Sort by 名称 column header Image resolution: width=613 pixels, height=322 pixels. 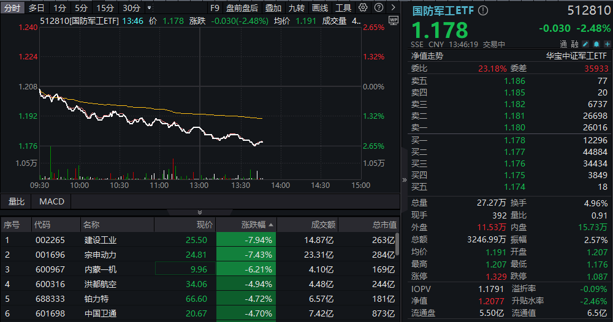point(91,225)
